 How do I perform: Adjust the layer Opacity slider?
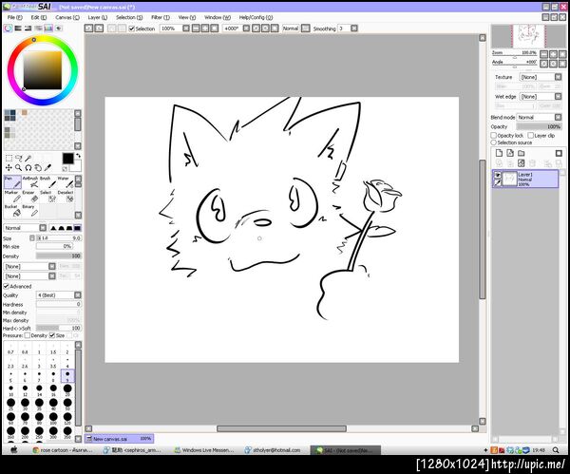pos(539,126)
